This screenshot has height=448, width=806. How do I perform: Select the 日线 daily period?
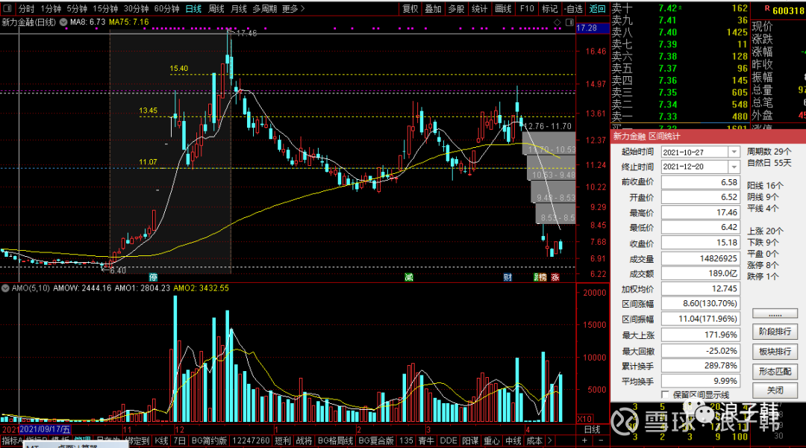194,9
